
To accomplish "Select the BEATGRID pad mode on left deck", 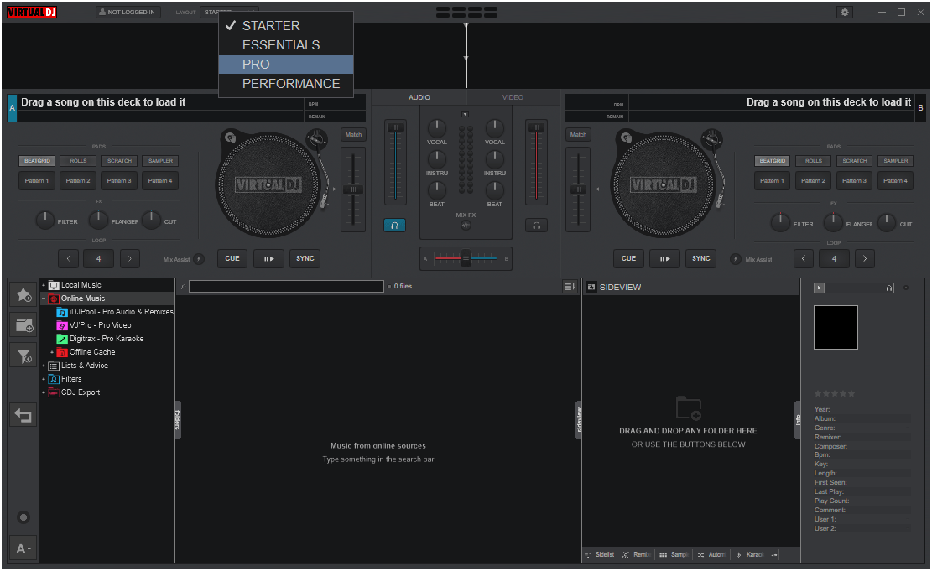I will click(37, 160).
